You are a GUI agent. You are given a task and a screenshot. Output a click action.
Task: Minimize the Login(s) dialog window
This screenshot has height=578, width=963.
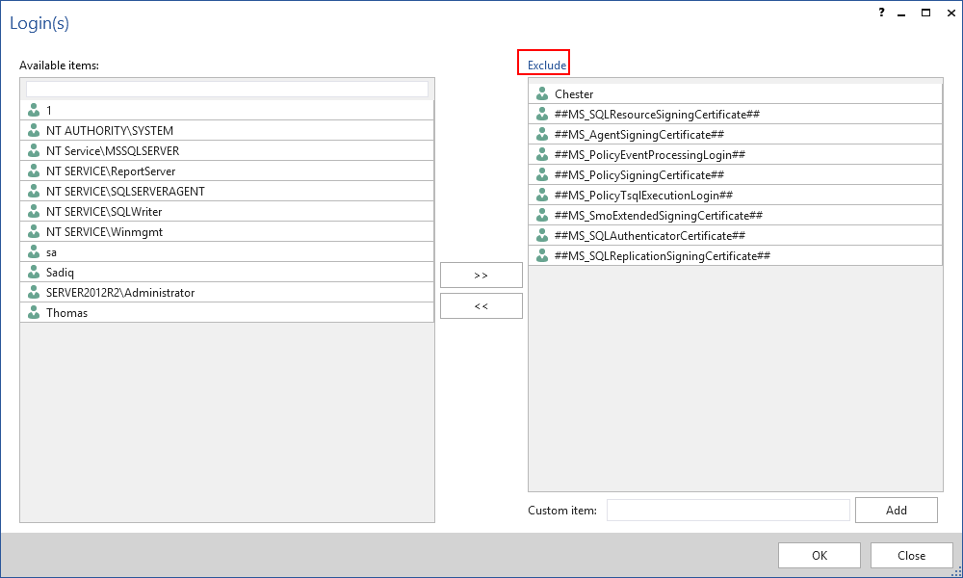pos(901,13)
